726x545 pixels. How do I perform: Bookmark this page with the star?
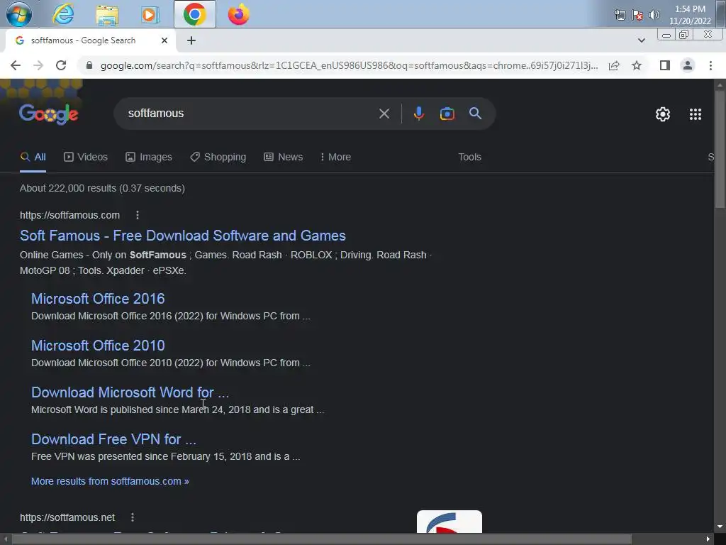[x=637, y=65]
